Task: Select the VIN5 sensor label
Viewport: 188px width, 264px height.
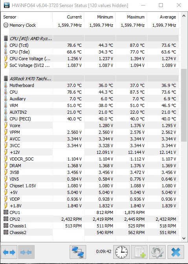Action: pos(14,179)
